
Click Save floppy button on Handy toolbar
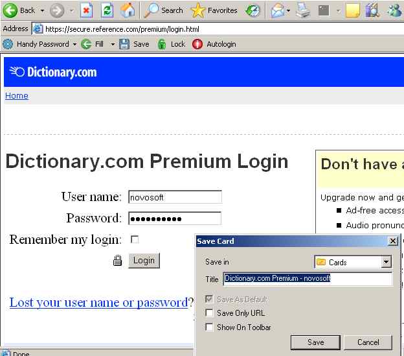pos(134,44)
